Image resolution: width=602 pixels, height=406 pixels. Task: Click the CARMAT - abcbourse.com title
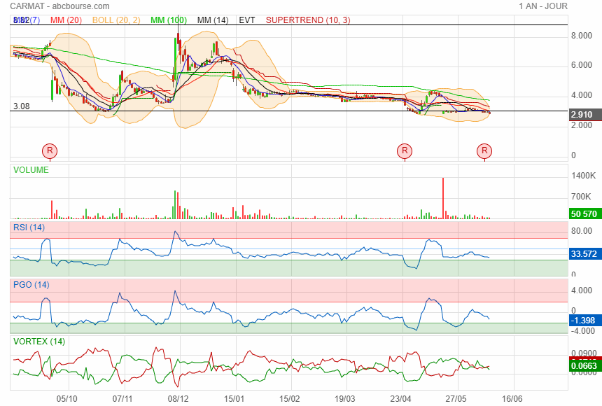tap(53, 6)
